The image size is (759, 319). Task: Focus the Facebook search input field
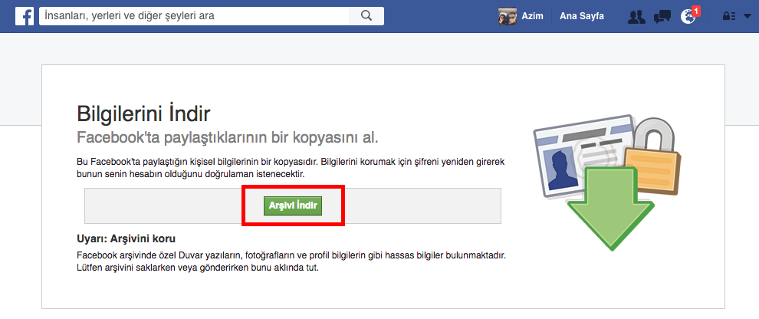click(194, 16)
